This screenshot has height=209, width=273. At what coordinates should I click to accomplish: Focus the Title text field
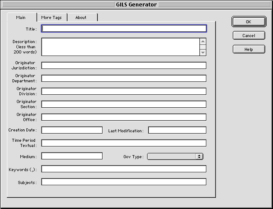pyautogui.click(x=124, y=29)
